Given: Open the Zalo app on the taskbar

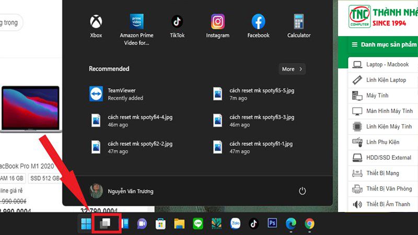Looking at the screenshot, I should (235, 224).
